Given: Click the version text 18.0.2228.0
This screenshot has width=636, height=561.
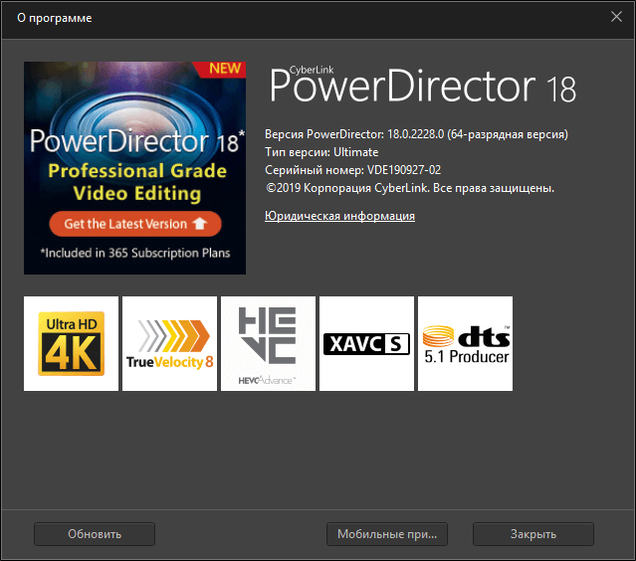Looking at the screenshot, I should pyautogui.click(x=416, y=134).
